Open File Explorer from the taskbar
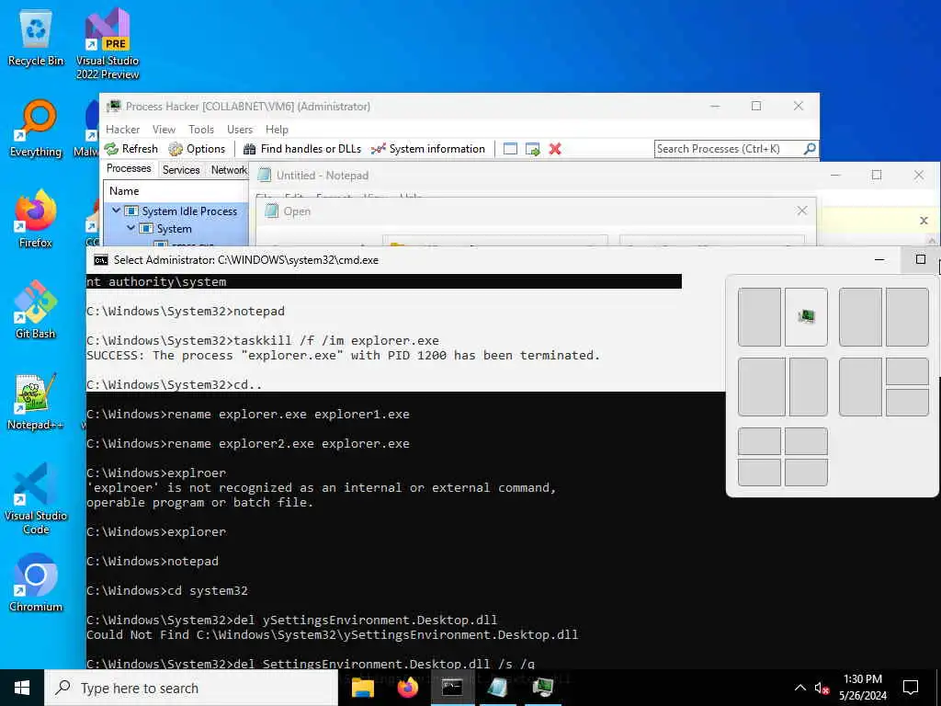The image size is (941, 706). 363,688
